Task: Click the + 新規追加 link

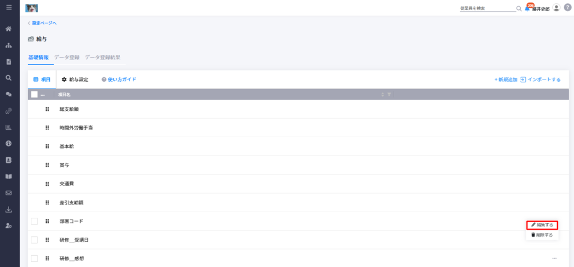Action: click(x=506, y=79)
